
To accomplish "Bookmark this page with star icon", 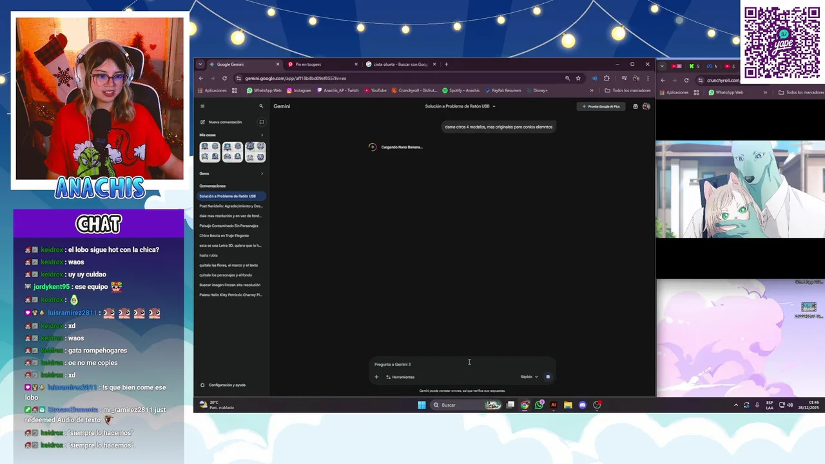I will (x=578, y=79).
